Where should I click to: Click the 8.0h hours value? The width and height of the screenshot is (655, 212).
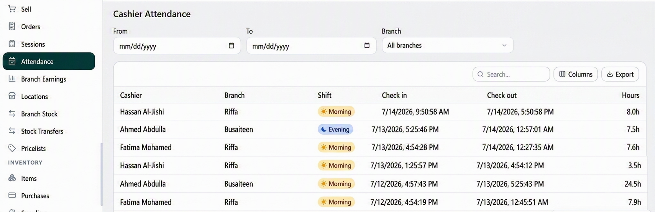tap(633, 112)
